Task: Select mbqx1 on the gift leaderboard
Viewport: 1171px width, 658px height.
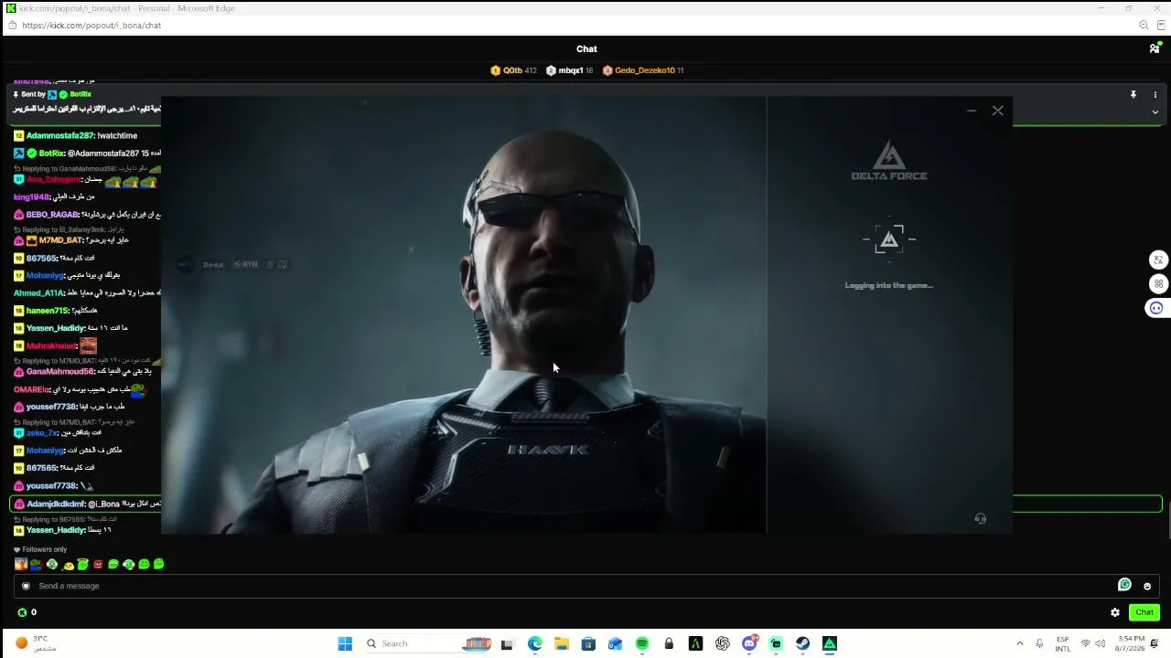Action: [571, 70]
